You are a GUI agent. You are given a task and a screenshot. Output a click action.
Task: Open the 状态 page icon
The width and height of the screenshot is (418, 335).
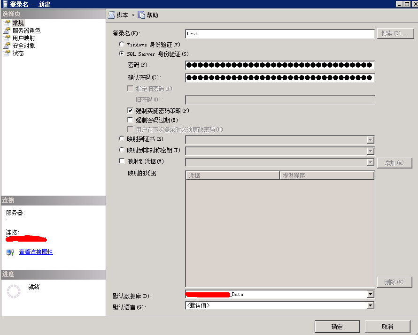click(x=7, y=53)
